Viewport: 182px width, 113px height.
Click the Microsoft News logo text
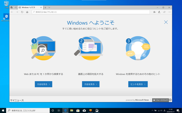click(142, 100)
